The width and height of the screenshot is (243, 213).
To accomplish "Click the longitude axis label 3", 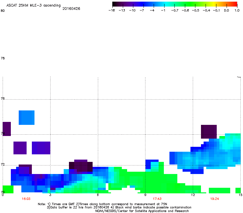I will [50, 195].
